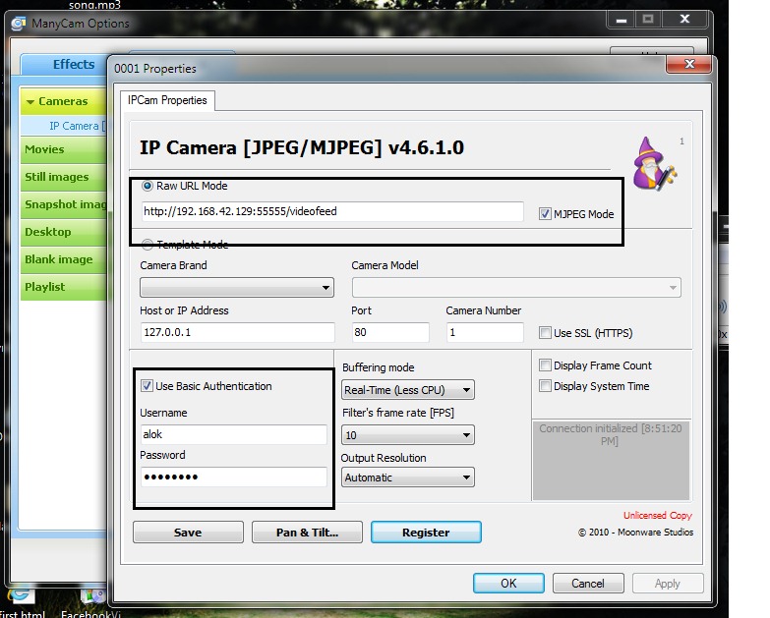Image resolution: width=770 pixels, height=618 pixels.
Task: Open the Output Resolution dropdown
Action: click(407, 478)
